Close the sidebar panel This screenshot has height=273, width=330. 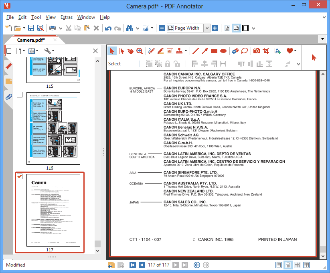point(95,51)
